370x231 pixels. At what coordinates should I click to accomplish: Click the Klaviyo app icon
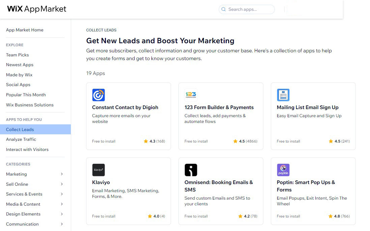click(x=98, y=170)
